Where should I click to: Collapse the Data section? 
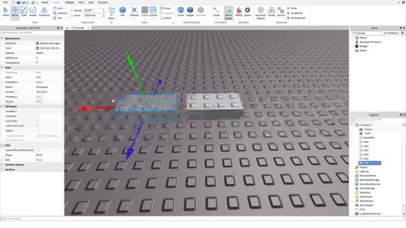(x=3, y=68)
